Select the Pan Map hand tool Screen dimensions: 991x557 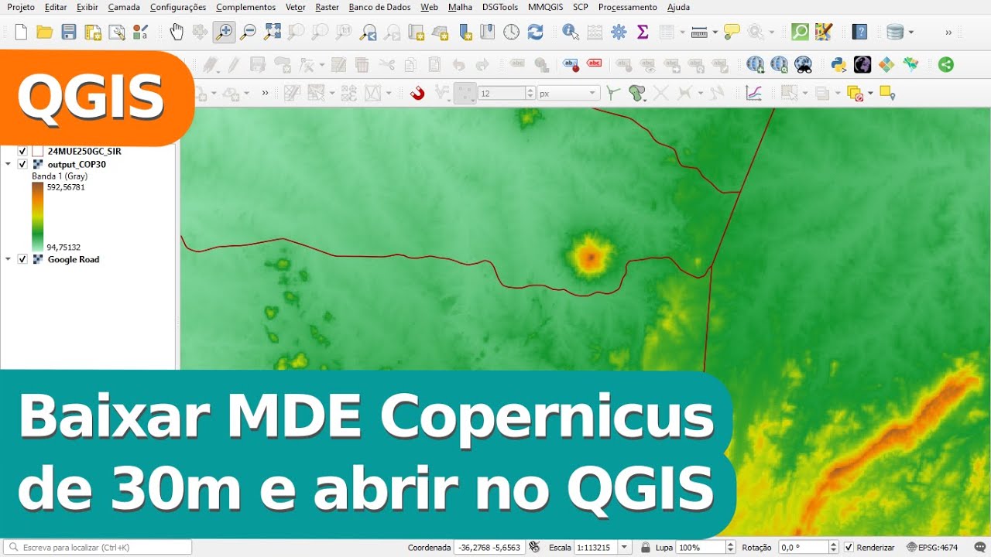pyautogui.click(x=177, y=32)
